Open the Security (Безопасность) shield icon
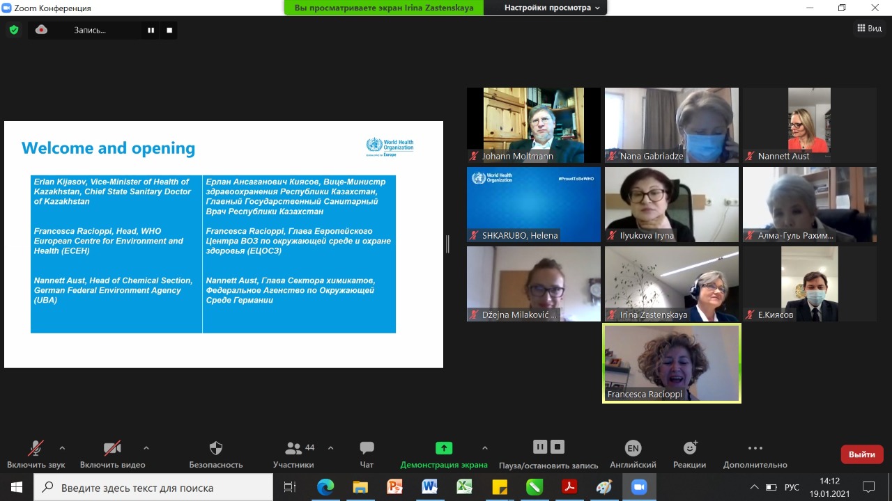Viewport: 892px width, 501px height. point(216,449)
